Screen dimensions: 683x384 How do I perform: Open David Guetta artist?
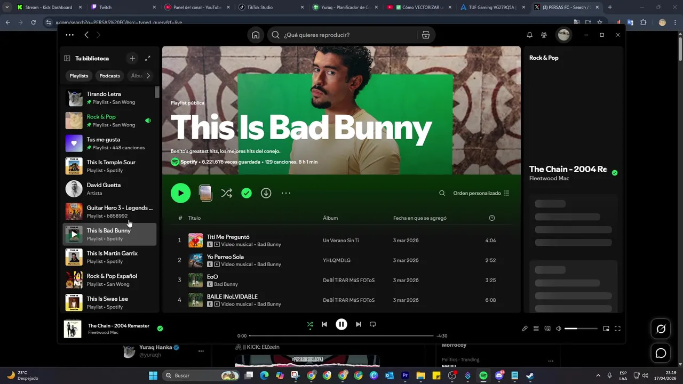pos(110,189)
